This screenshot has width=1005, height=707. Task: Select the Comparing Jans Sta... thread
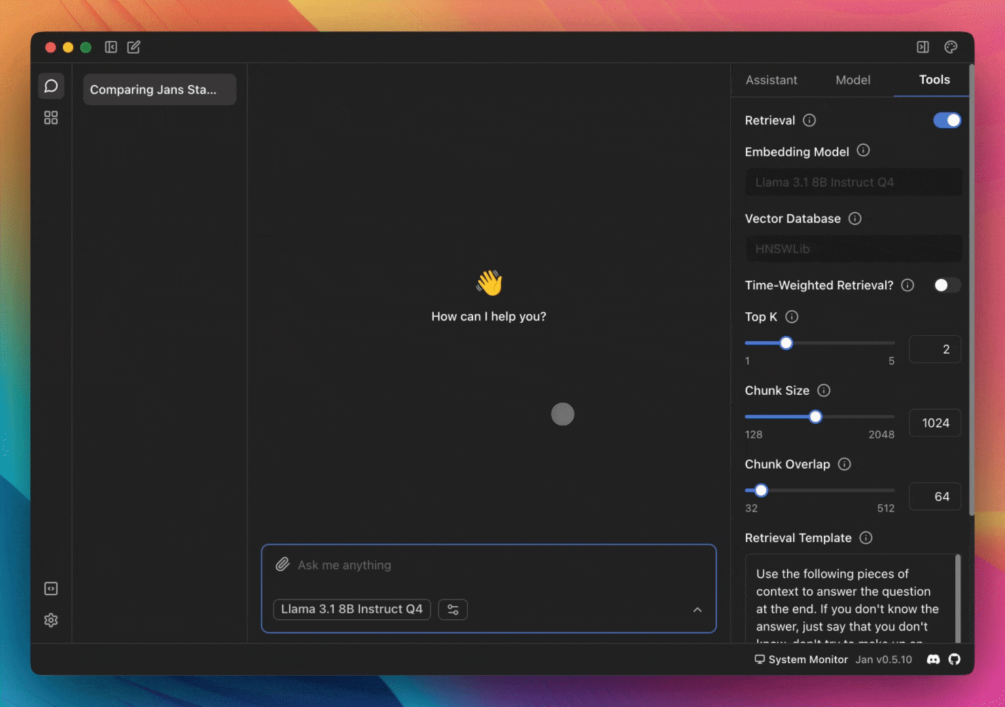point(159,90)
